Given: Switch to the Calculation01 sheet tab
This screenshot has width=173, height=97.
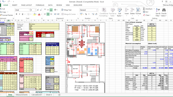Looking at the screenshot, I should coord(37,95).
